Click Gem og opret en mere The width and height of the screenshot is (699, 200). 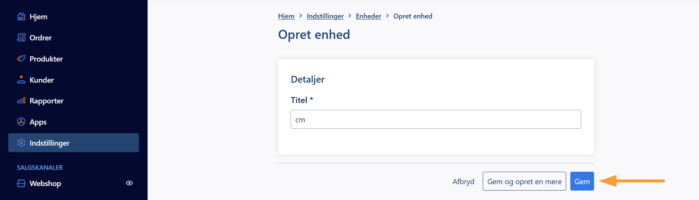coord(524,181)
